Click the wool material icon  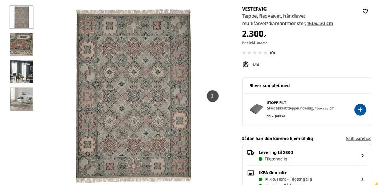click(245, 65)
